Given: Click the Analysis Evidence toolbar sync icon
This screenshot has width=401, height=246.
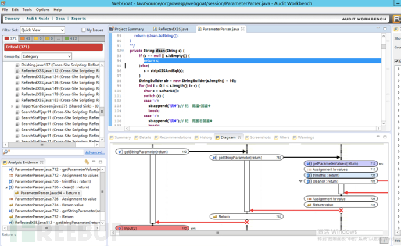Looking at the screenshot, I should 86,162.
